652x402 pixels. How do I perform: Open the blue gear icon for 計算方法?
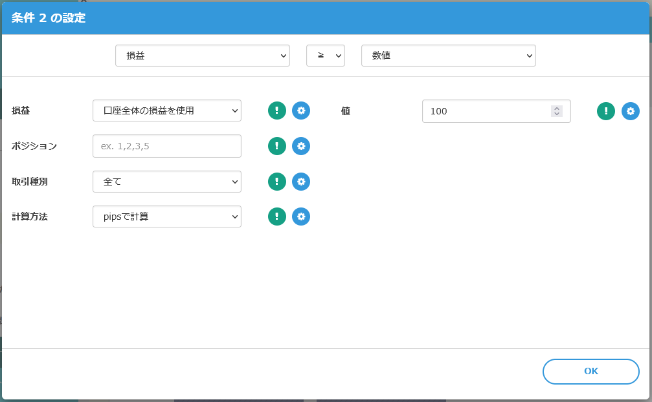pos(301,217)
